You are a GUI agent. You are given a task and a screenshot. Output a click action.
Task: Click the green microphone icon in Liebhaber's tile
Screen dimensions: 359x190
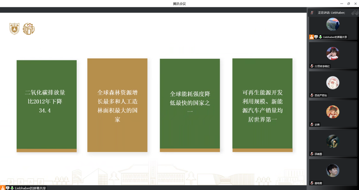[320, 37]
